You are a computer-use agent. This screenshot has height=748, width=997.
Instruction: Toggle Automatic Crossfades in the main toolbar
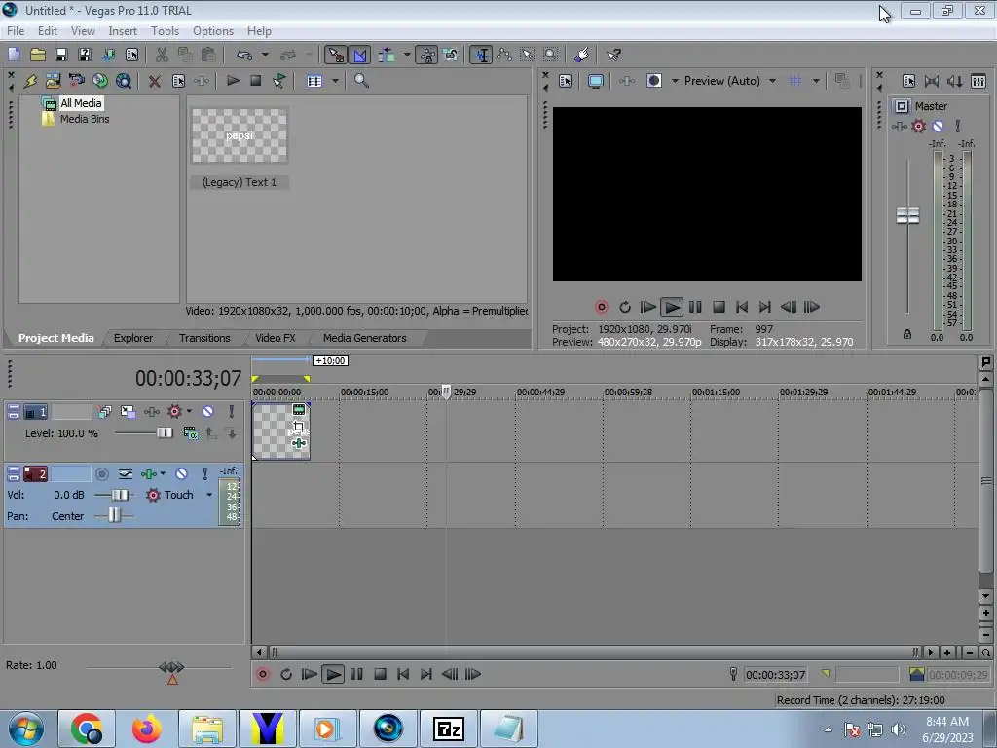[360, 55]
